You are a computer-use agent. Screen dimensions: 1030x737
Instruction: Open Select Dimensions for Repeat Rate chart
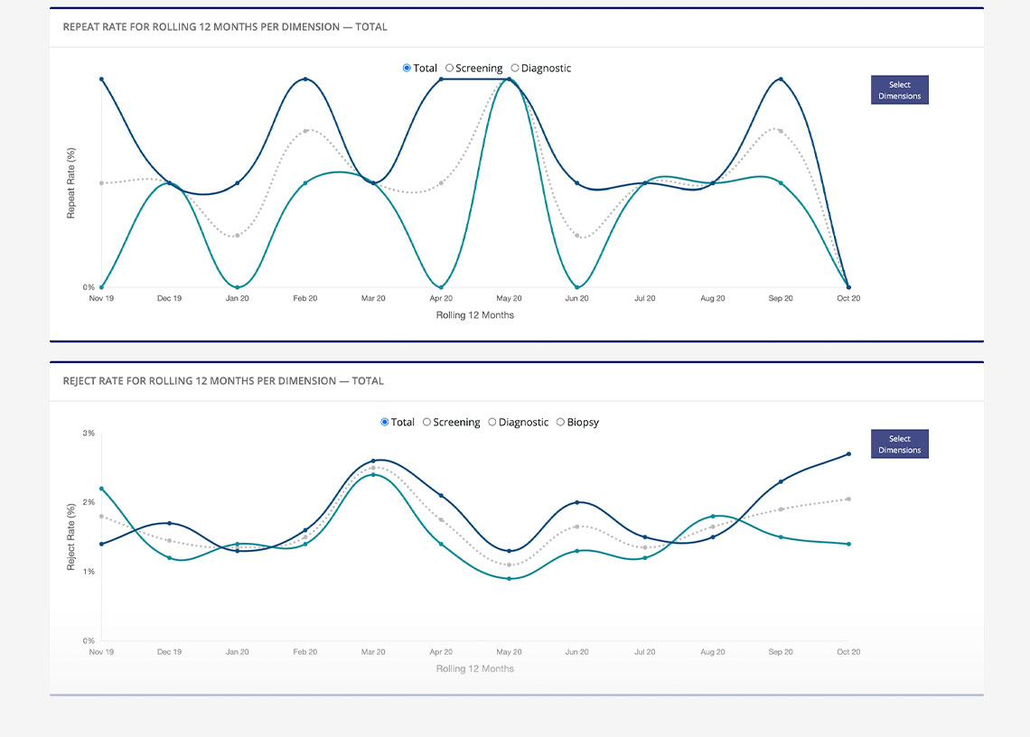pyautogui.click(x=899, y=90)
